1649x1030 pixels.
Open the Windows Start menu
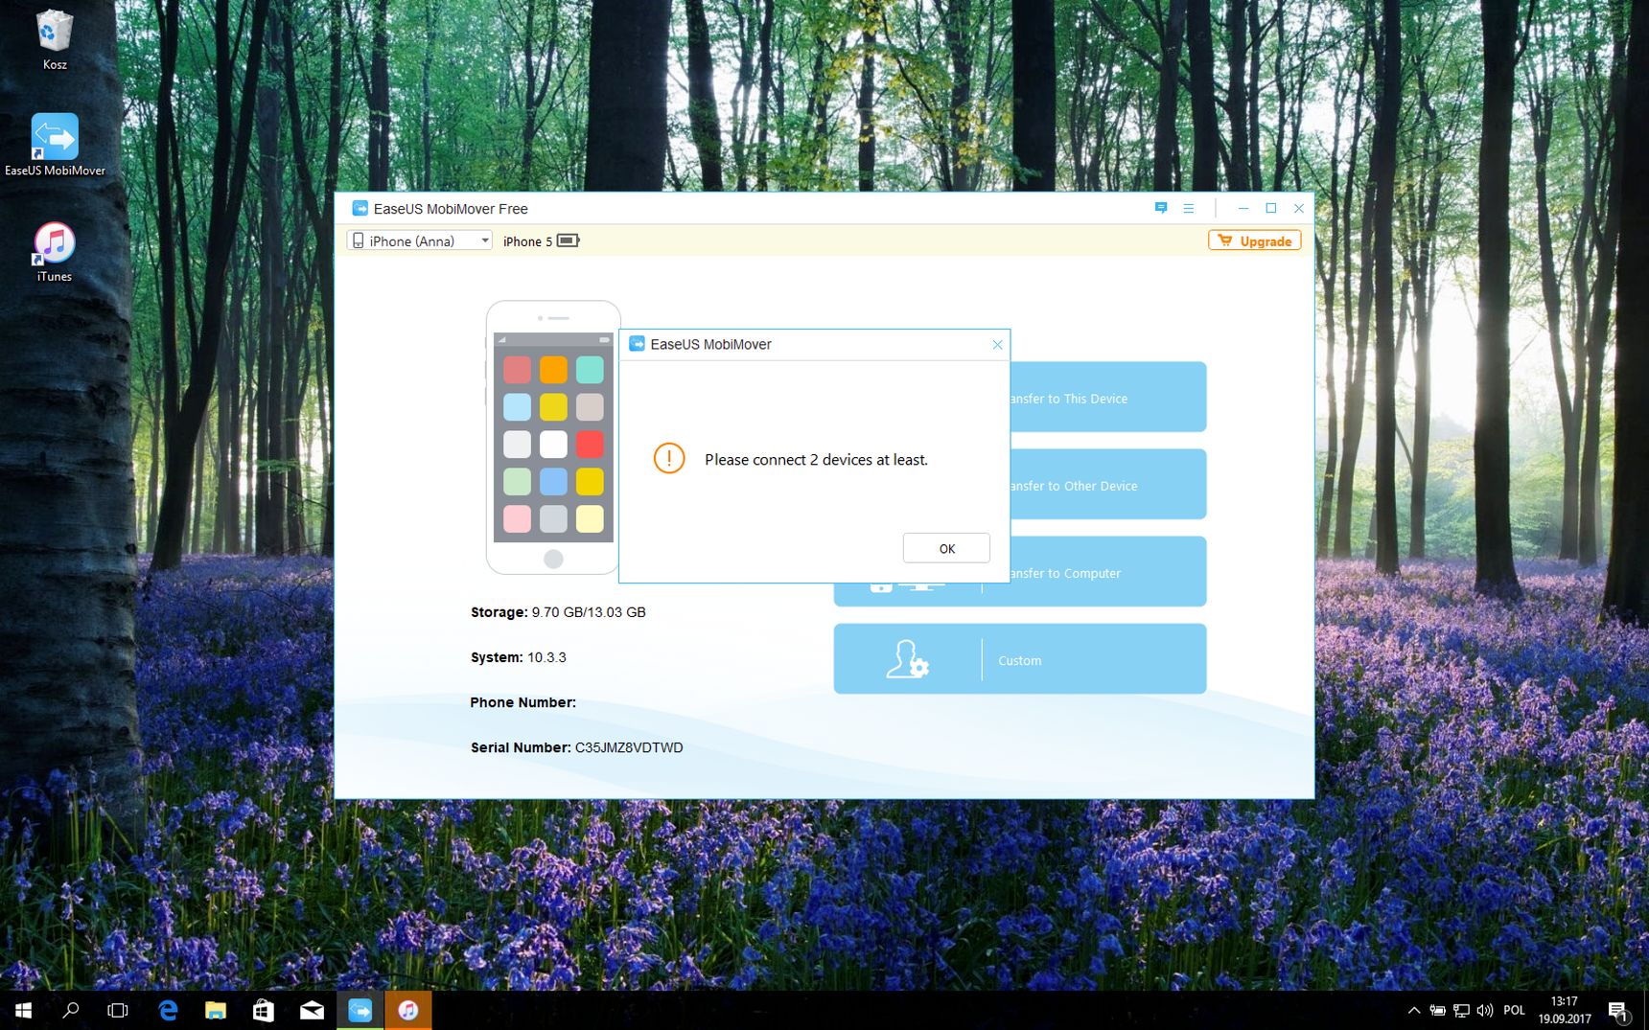[23, 1010]
